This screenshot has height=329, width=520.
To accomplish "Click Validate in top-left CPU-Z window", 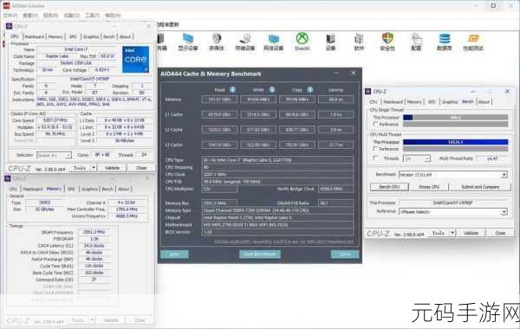I will (x=112, y=168).
